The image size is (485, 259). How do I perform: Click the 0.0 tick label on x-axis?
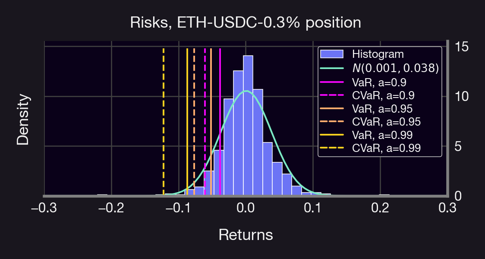[x=245, y=208]
